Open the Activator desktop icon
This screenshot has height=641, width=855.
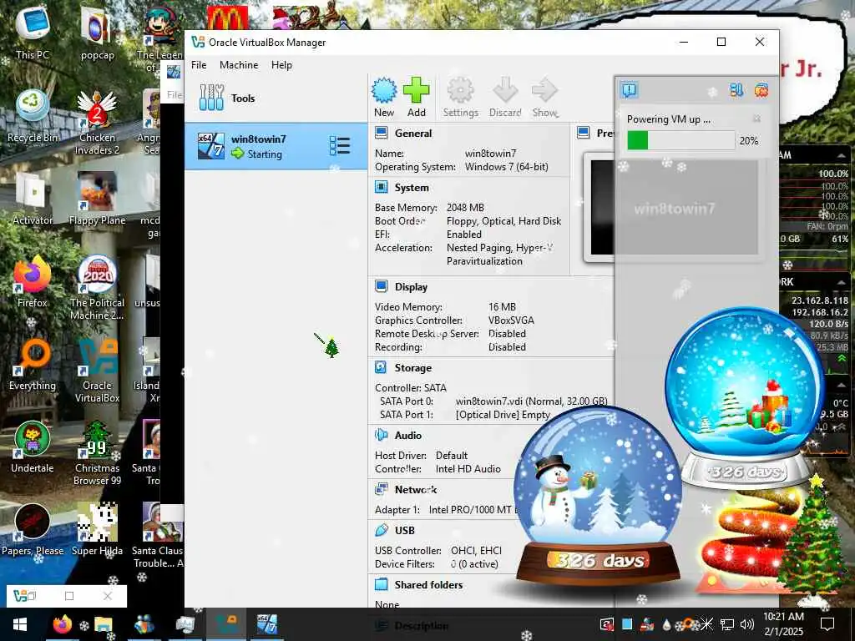coord(33,199)
